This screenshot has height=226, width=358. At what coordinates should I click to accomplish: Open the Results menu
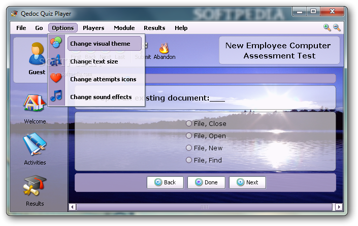[x=154, y=28]
